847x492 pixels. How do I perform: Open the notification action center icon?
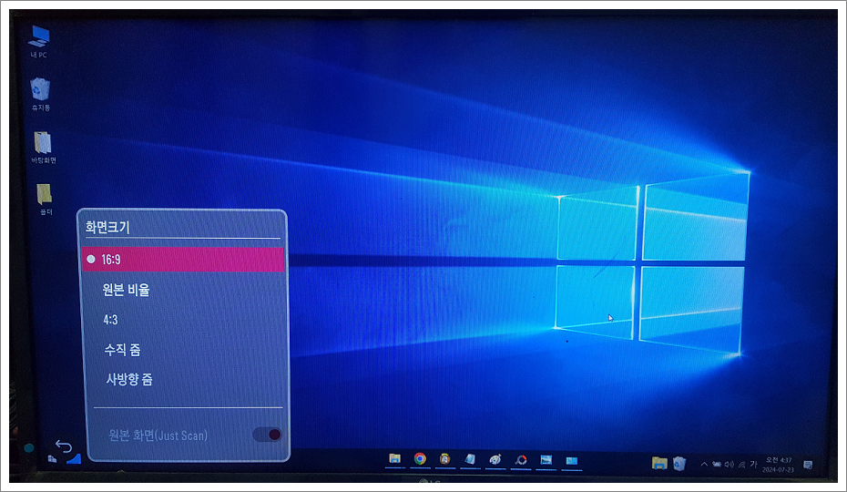[808, 465]
